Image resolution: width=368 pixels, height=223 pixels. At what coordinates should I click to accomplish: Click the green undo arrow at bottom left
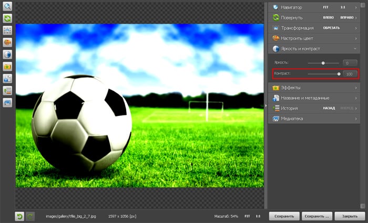19,216
